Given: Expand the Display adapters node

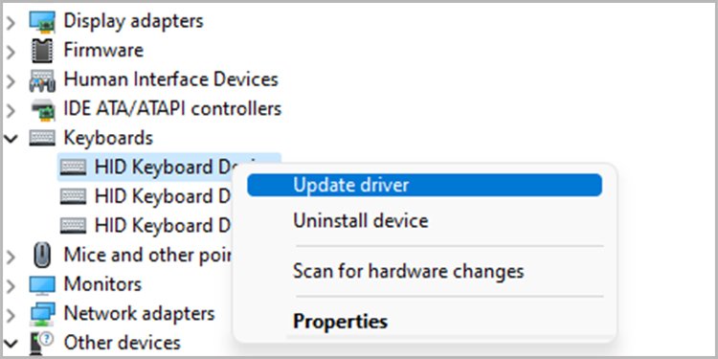Looking at the screenshot, I should tap(11, 21).
